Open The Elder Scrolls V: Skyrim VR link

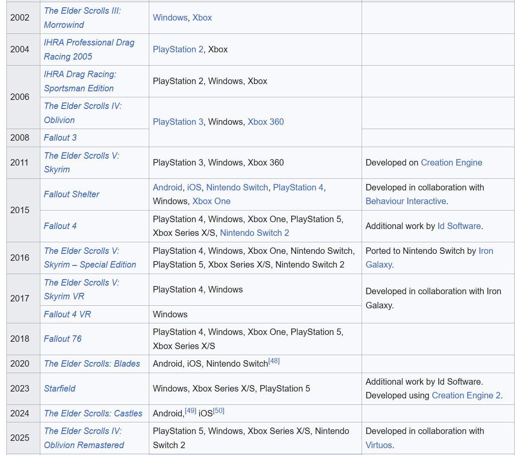(81, 289)
